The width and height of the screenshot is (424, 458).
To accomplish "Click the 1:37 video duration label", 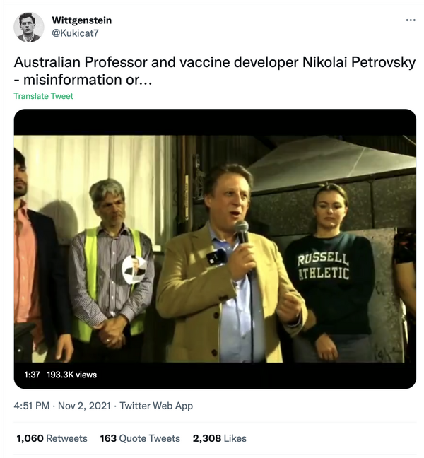I will [32, 375].
